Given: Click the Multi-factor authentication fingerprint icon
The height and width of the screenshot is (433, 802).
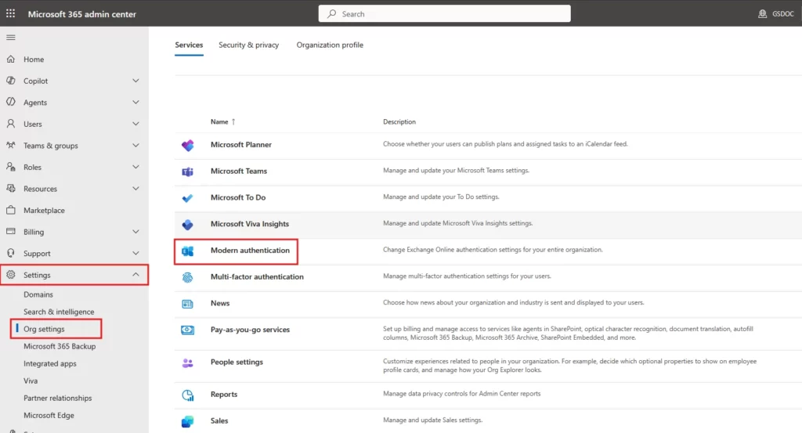Looking at the screenshot, I should 188,278.
